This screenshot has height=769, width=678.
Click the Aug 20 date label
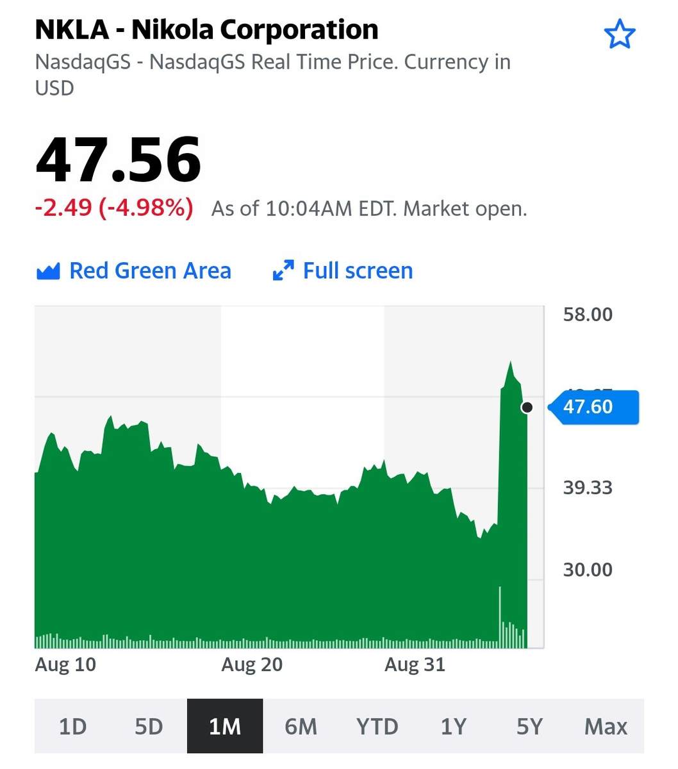click(x=252, y=665)
